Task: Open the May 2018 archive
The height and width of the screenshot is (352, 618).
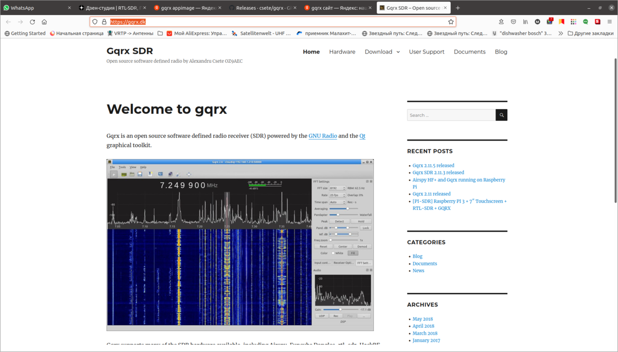Action: click(423, 319)
